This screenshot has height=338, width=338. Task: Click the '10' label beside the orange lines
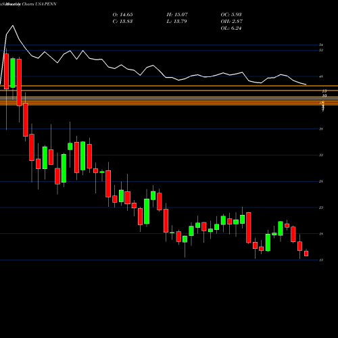(x=324, y=96)
